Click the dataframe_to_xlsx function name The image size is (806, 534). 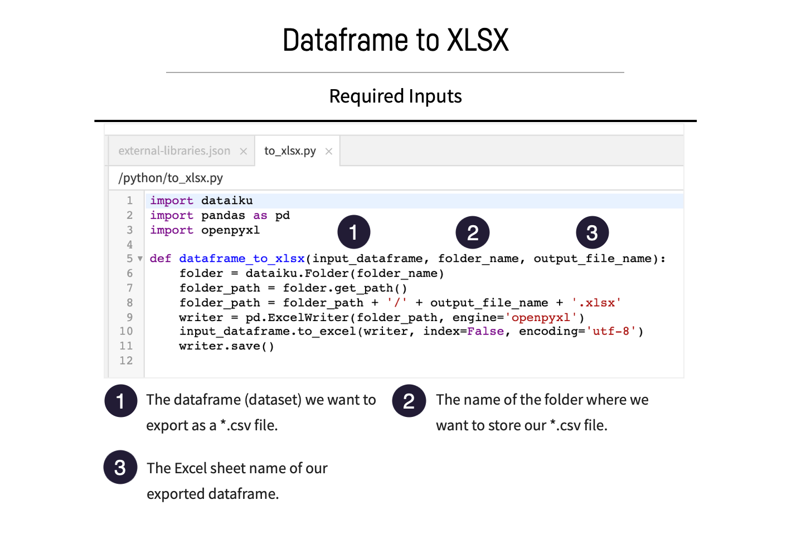point(242,259)
